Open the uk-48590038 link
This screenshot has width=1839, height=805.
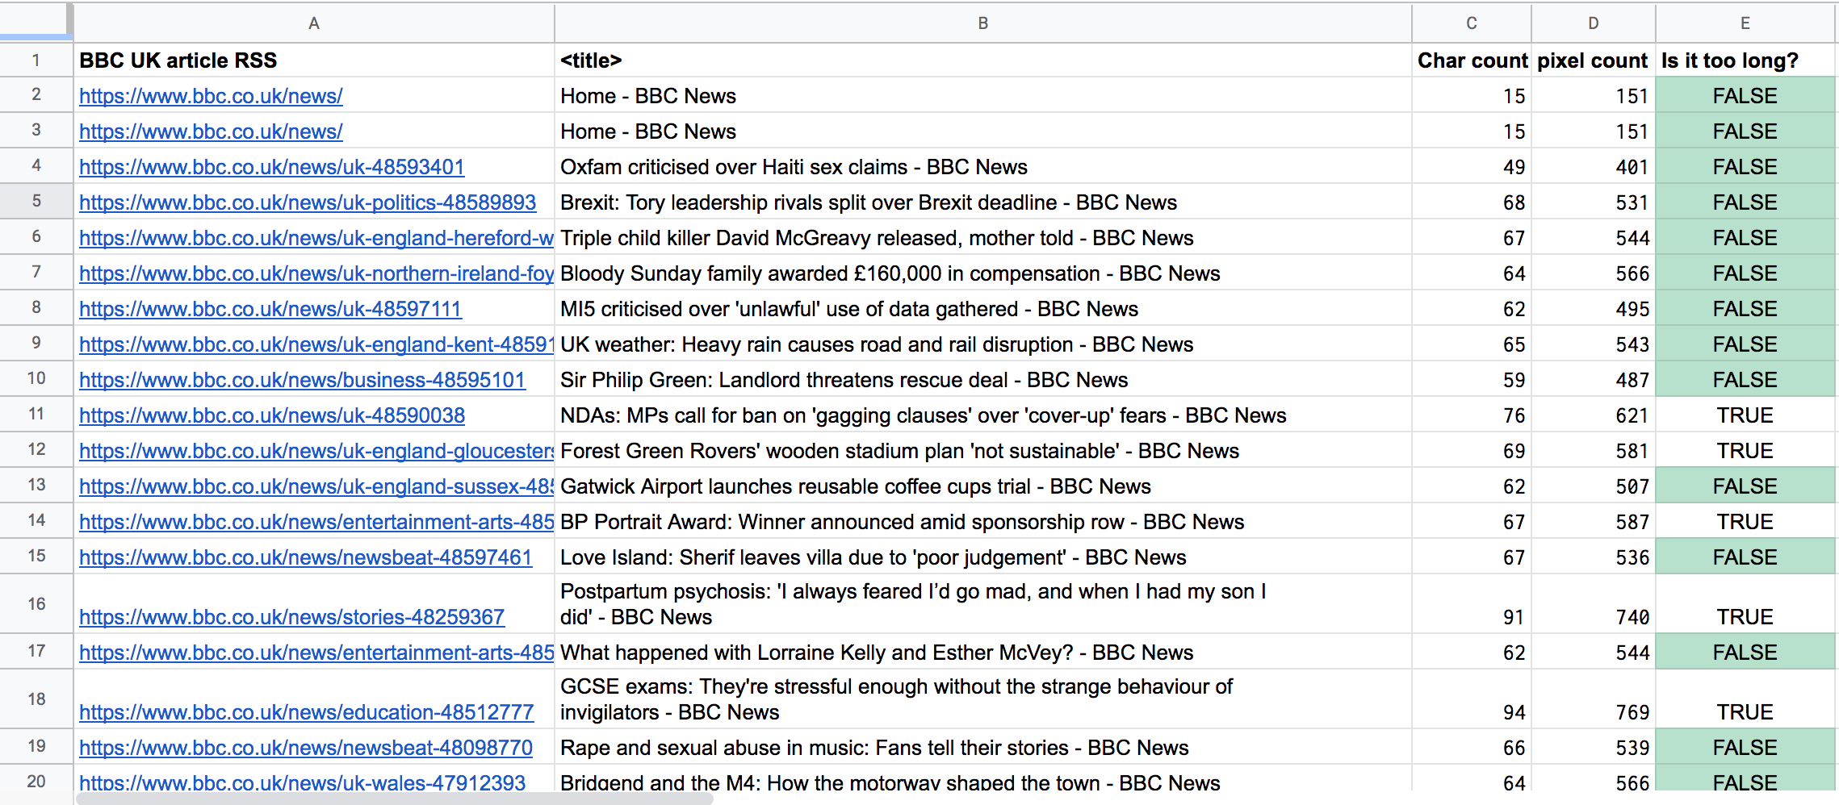click(x=272, y=415)
